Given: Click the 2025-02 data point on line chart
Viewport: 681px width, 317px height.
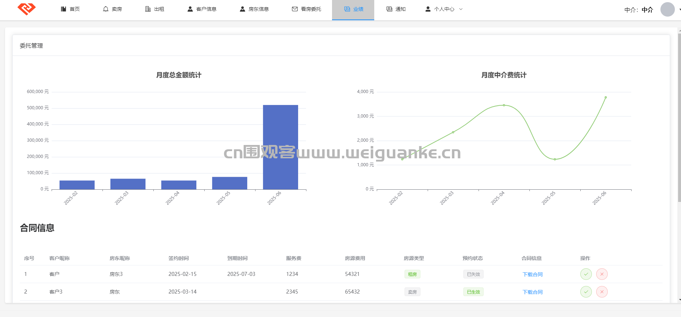Looking at the screenshot, I should coord(402,159).
